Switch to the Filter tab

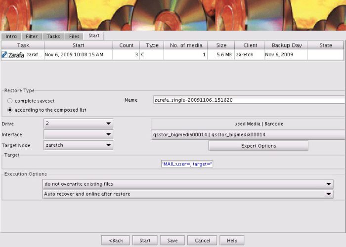32,37
